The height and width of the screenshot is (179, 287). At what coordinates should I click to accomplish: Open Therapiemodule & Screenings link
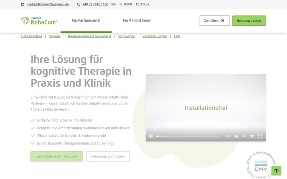(x=89, y=36)
